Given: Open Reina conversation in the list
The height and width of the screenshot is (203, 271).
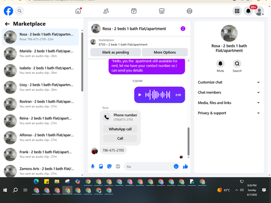Looking at the screenshot, I should (x=40, y=120).
